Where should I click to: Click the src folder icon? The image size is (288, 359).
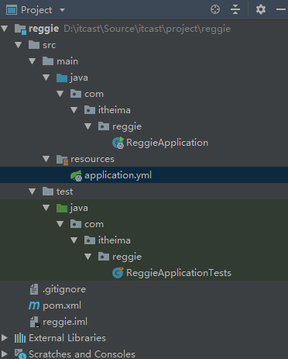click(x=34, y=45)
